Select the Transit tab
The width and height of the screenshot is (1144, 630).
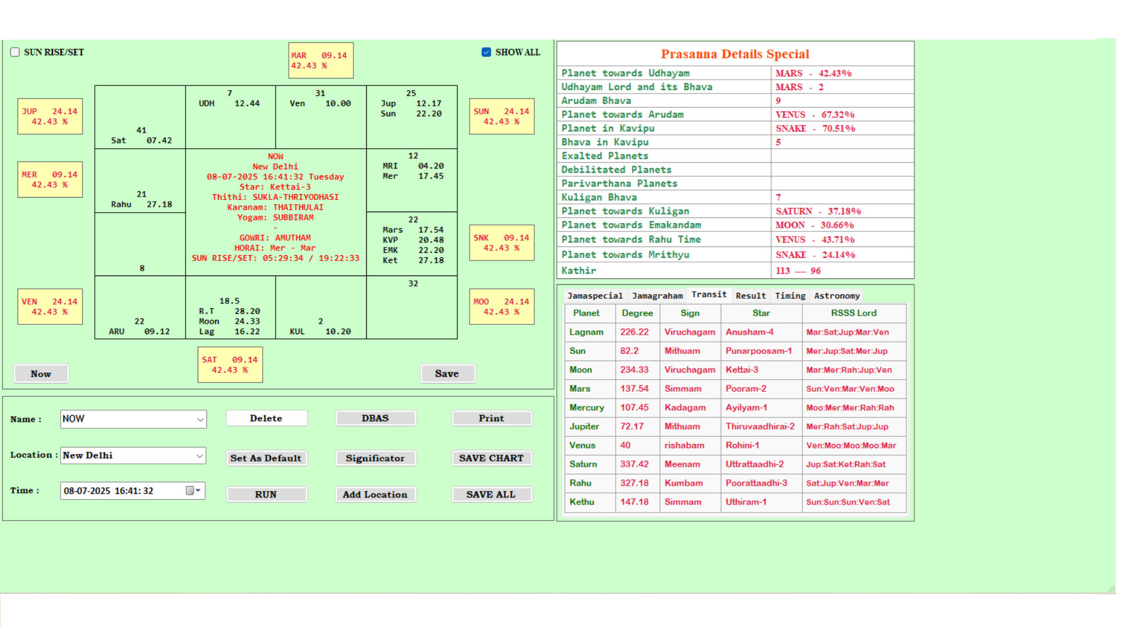[709, 295]
